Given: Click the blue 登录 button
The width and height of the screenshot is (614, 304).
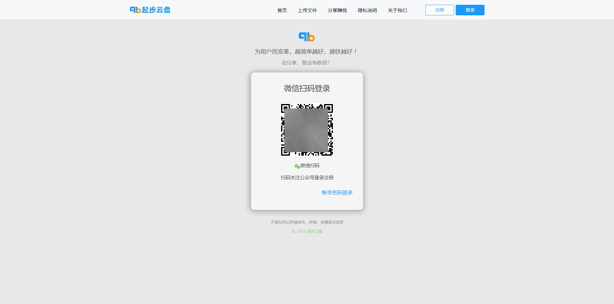Looking at the screenshot, I should (470, 10).
